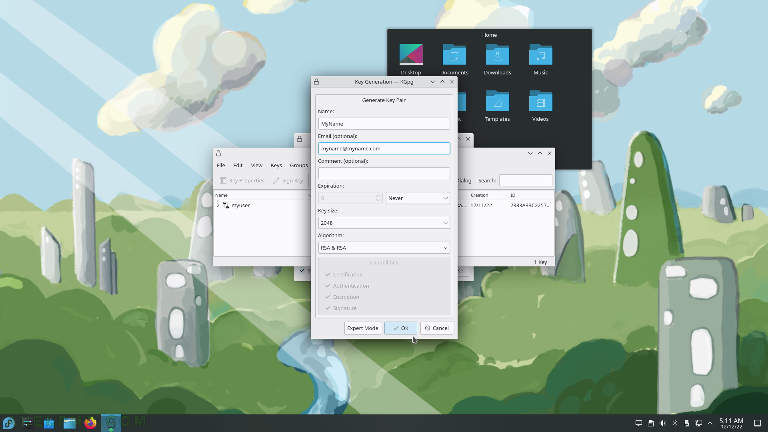Open the Videos folder in Home widget

(540, 106)
